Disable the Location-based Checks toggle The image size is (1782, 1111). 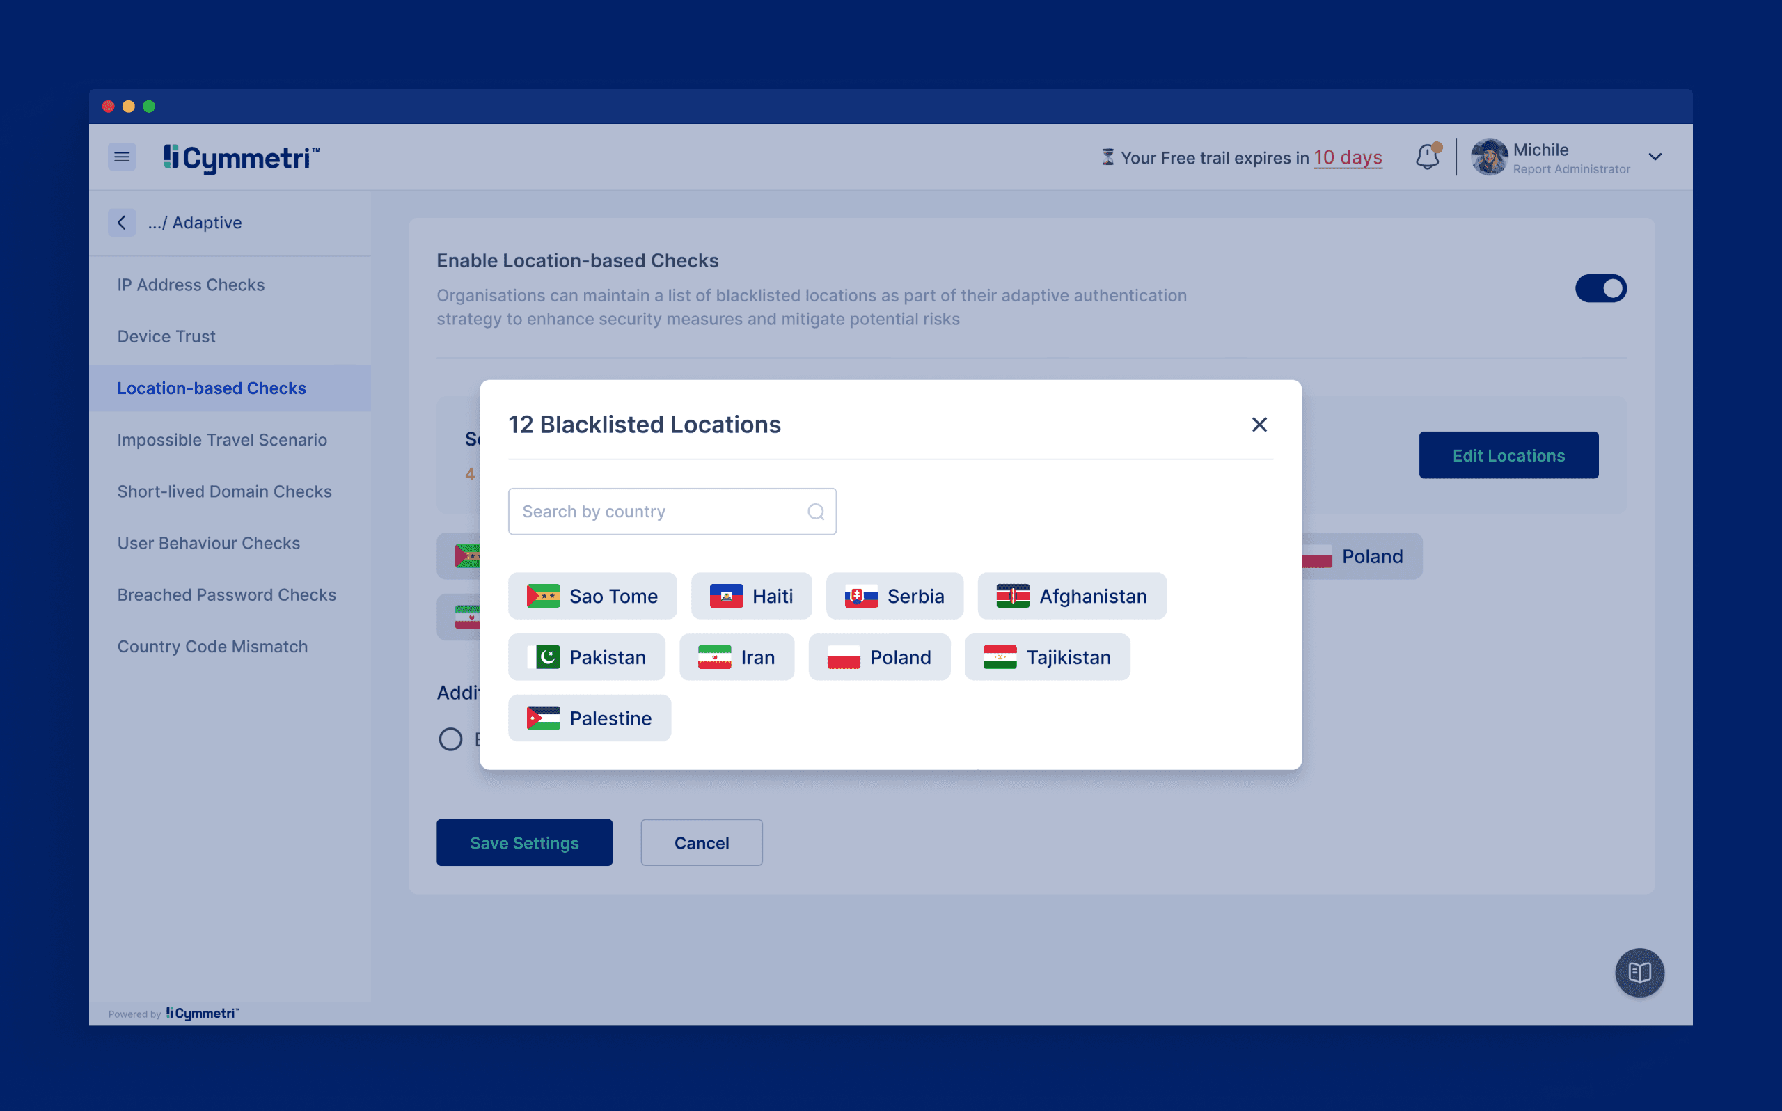pos(1600,288)
